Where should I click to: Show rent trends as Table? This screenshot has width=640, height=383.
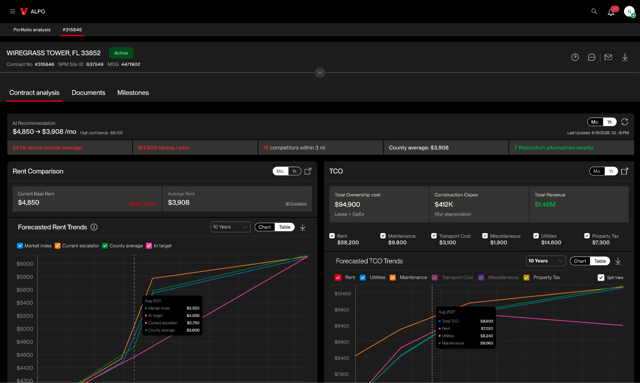tap(285, 227)
